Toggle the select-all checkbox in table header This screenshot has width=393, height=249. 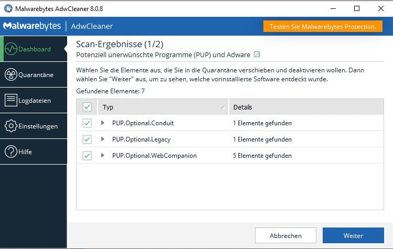coord(87,107)
